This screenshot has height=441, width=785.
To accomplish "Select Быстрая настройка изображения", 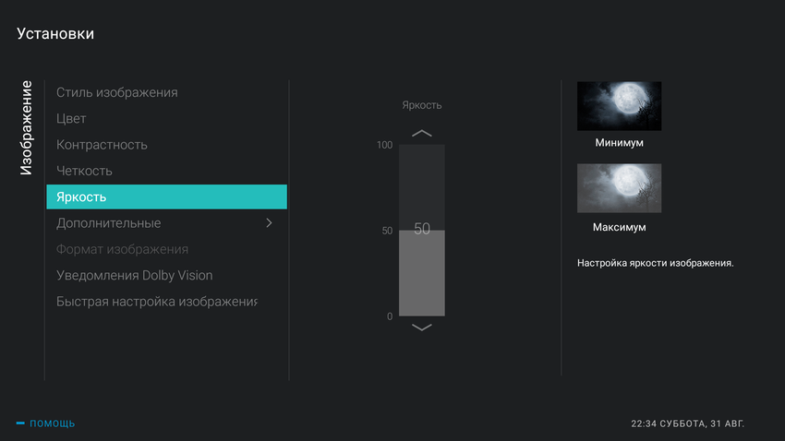I will [156, 302].
